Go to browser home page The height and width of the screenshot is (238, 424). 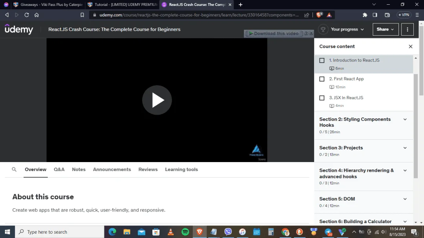37,15
